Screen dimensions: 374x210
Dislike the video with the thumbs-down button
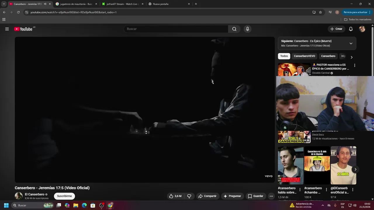189,196
